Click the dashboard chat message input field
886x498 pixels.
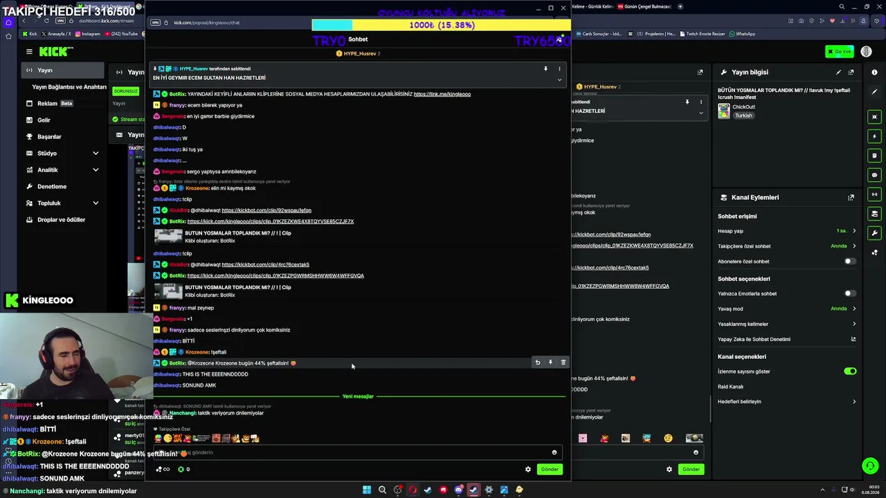[x=637, y=452]
